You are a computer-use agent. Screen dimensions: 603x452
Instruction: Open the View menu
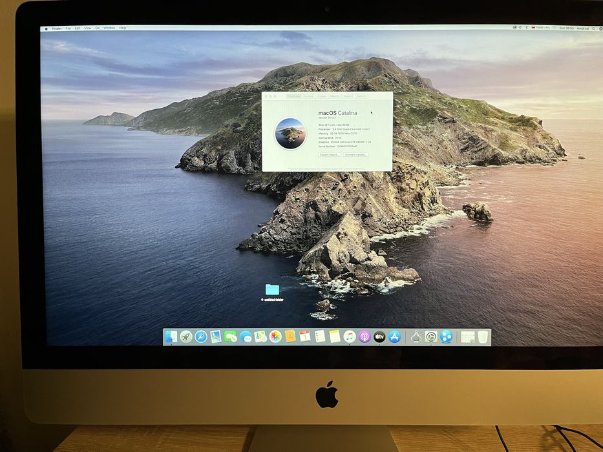[x=88, y=28]
